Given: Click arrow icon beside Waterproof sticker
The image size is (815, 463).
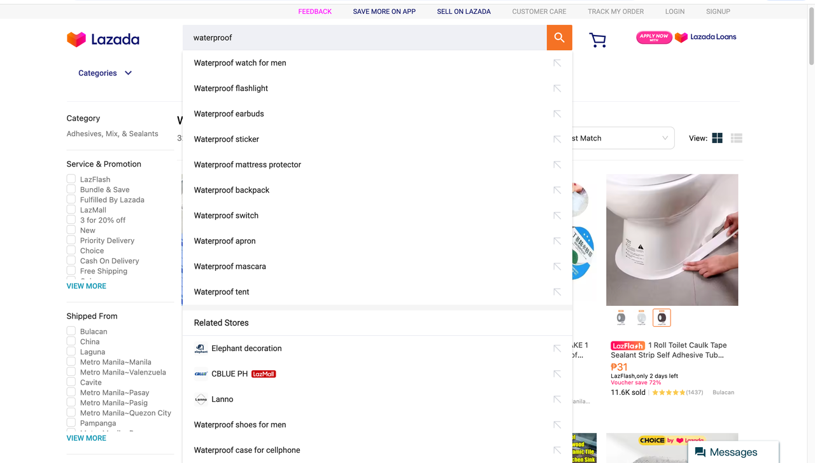Looking at the screenshot, I should click(x=557, y=139).
